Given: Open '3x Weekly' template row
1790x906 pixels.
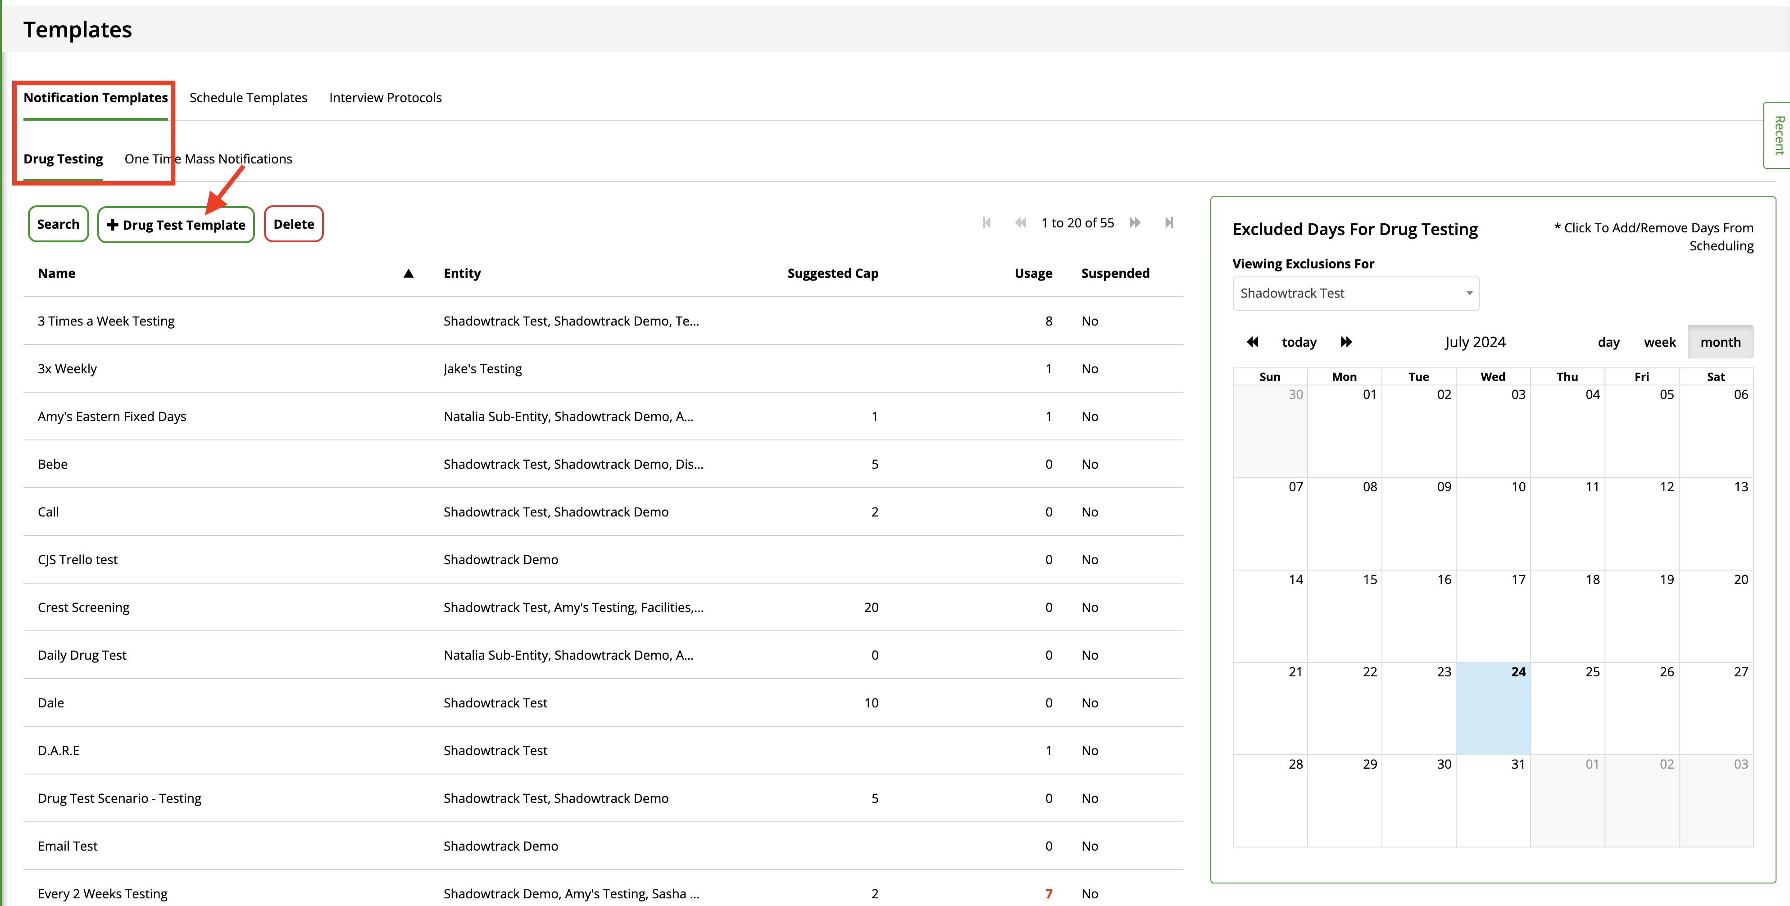Looking at the screenshot, I should point(603,369).
